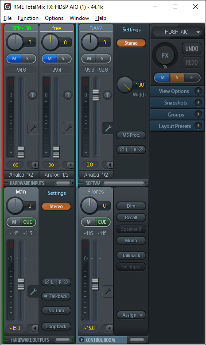Screen dimensions: 206x345
Task: Expand Groups panel
Action: (x=177, y=114)
